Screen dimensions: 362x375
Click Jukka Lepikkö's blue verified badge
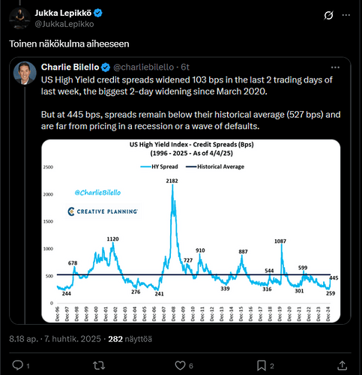[98, 13]
